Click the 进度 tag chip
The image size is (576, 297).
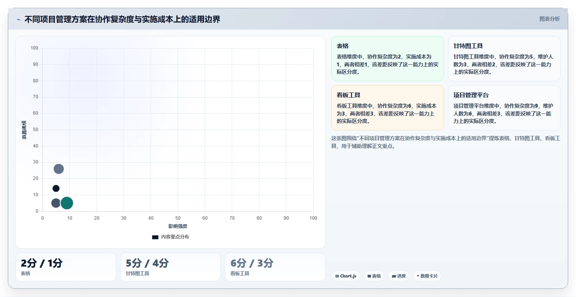coord(399,276)
